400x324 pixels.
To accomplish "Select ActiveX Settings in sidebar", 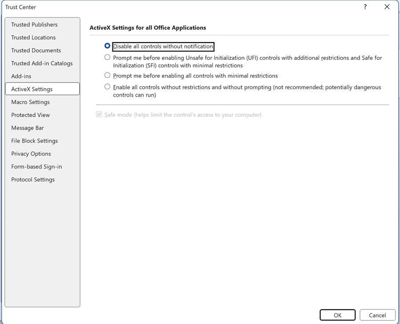I will 32,89.
